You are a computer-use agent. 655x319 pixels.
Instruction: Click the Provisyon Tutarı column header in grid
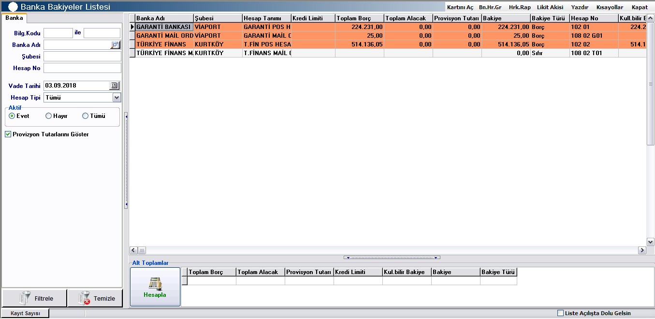(x=457, y=18)
